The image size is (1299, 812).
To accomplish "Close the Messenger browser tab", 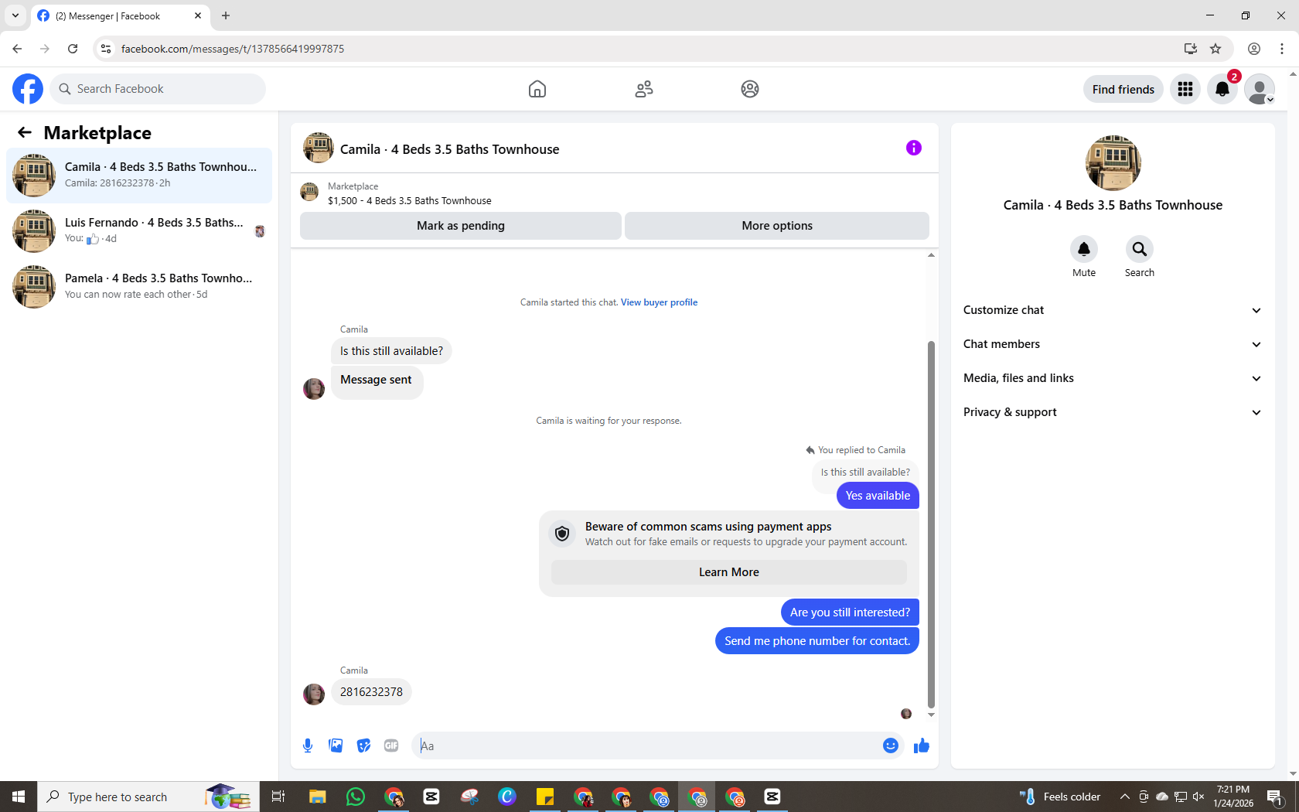I will point(198,15).
